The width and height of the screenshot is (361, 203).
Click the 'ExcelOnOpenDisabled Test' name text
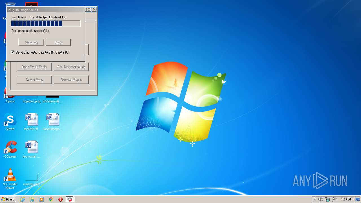[49, 17]
